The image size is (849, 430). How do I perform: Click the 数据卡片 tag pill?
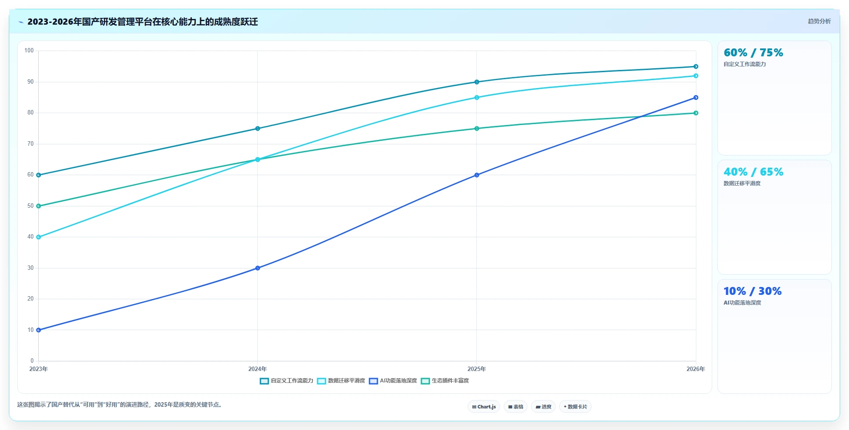[575, 407]
